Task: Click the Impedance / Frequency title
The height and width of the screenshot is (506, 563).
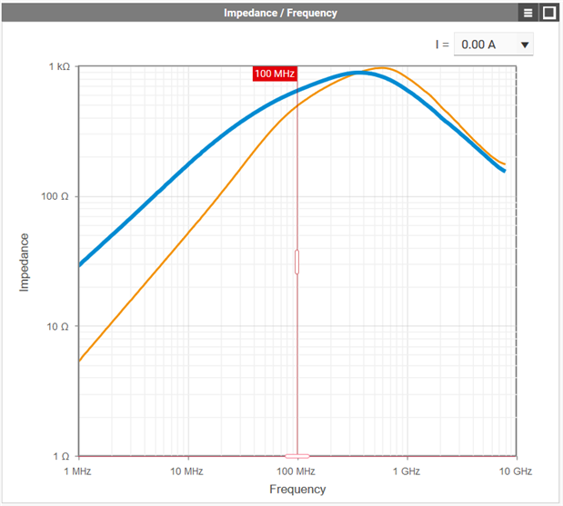Action: tap(280, 13)
